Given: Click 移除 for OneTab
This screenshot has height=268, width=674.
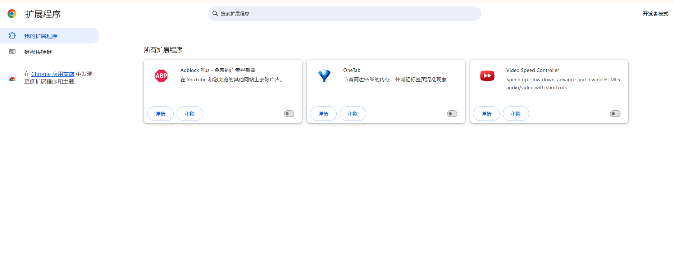Looking at the screenshot, I should click(353, 114).
